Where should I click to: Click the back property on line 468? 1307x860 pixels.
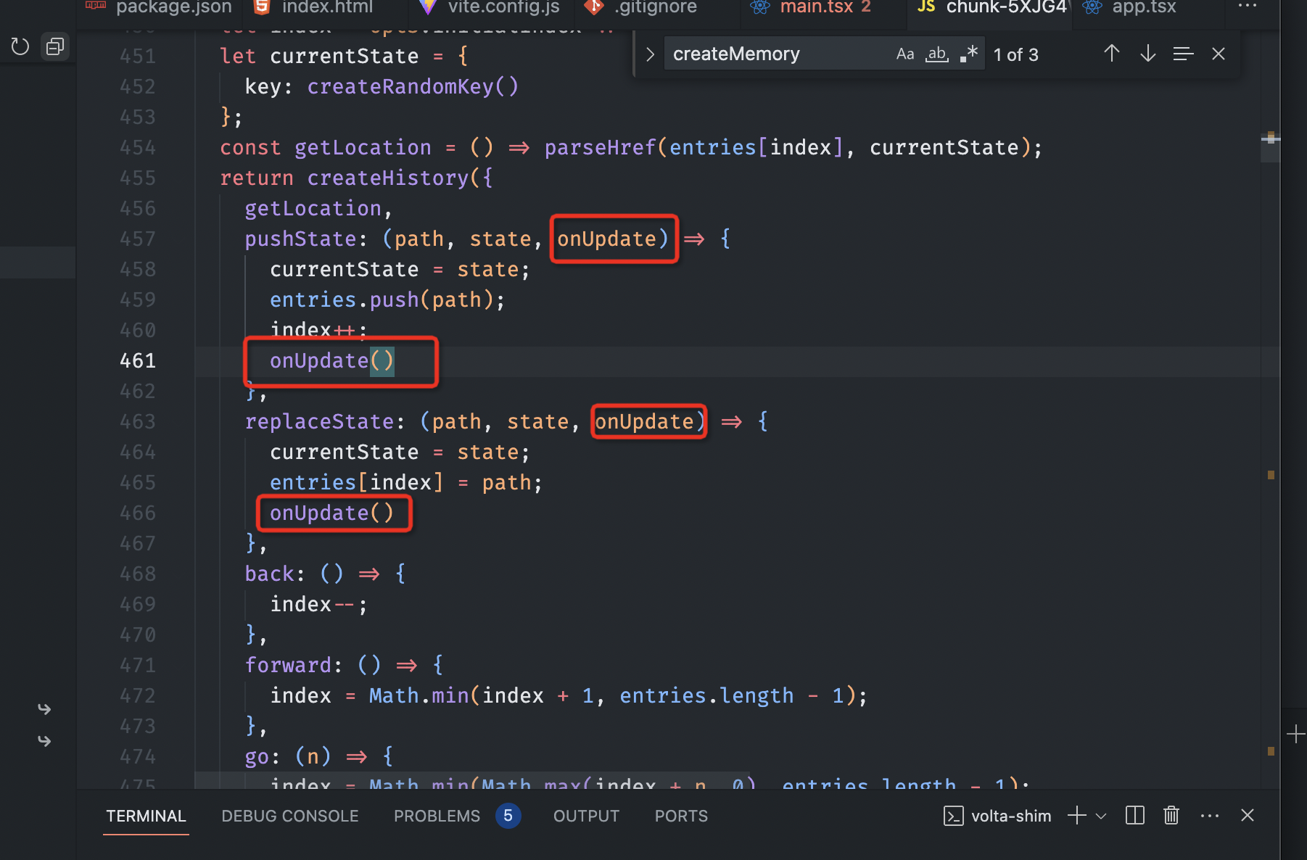270,574
